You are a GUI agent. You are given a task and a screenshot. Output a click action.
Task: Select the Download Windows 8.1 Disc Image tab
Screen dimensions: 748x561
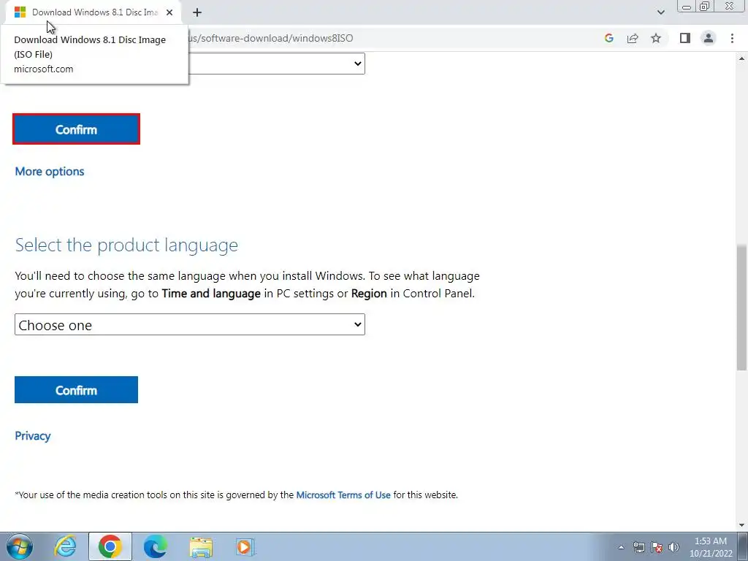93,12
